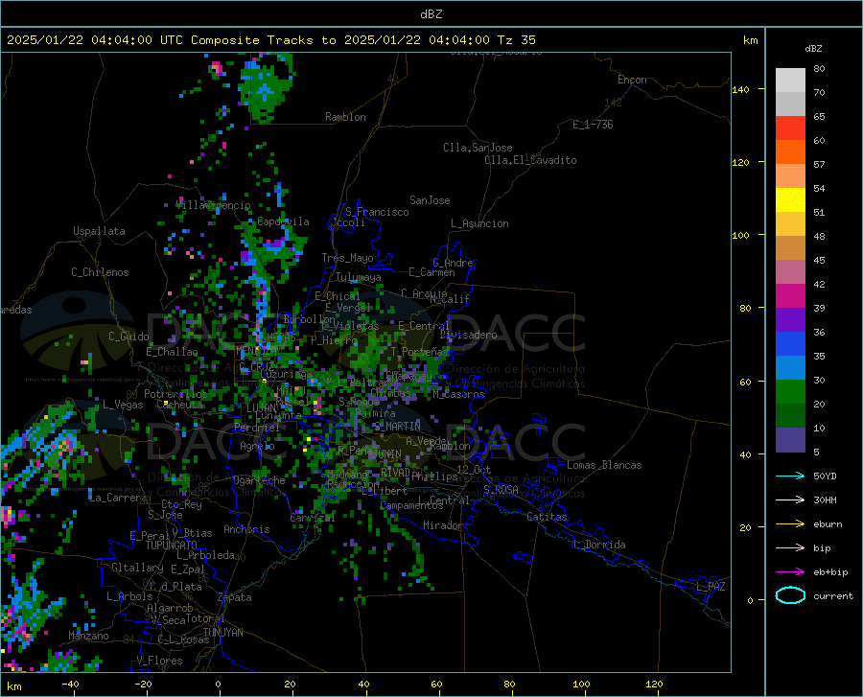Click the SanJose map label

(430, 200)
